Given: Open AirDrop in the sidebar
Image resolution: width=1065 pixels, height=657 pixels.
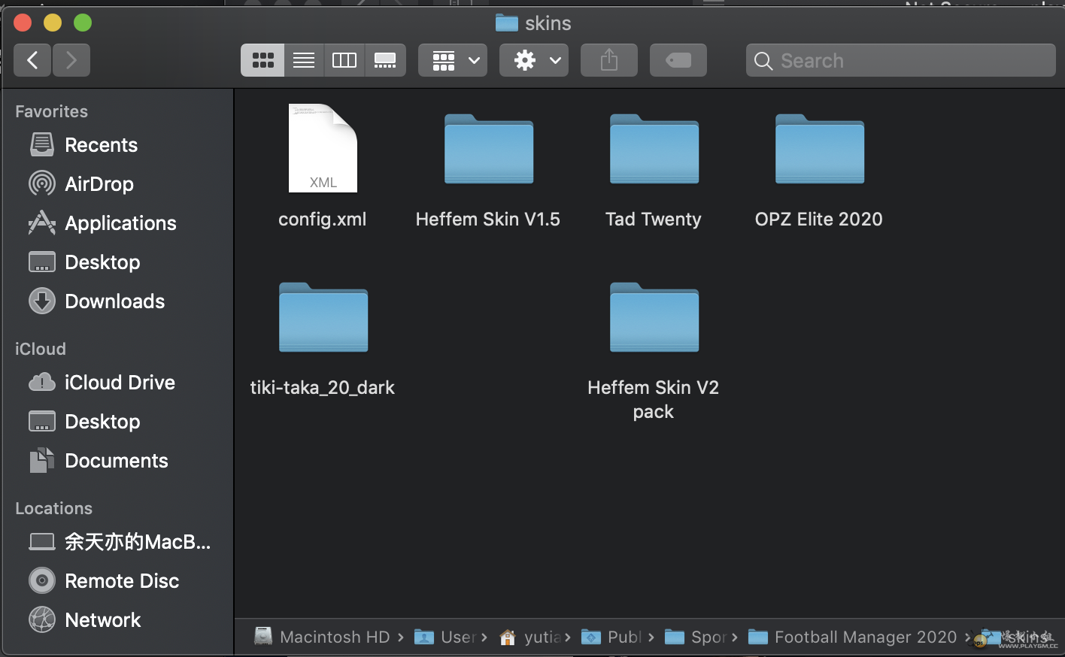Looking at the screenshot, I should (117, 184).
